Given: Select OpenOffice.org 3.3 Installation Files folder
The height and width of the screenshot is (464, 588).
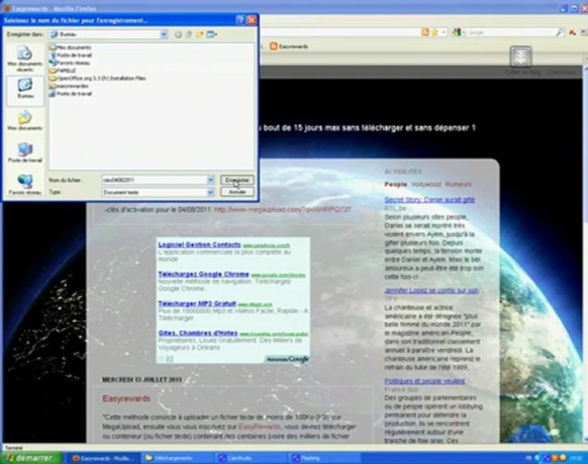Looking at the screenshot, I should [97, 79].
